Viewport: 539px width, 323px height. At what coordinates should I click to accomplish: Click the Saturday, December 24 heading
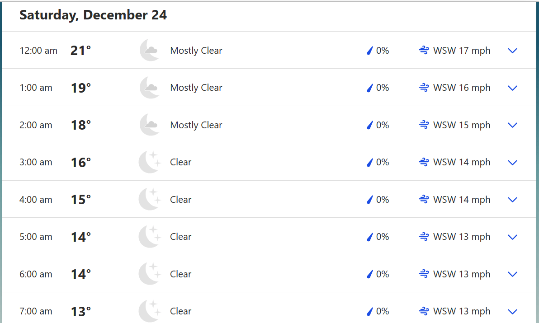point(93,15)
